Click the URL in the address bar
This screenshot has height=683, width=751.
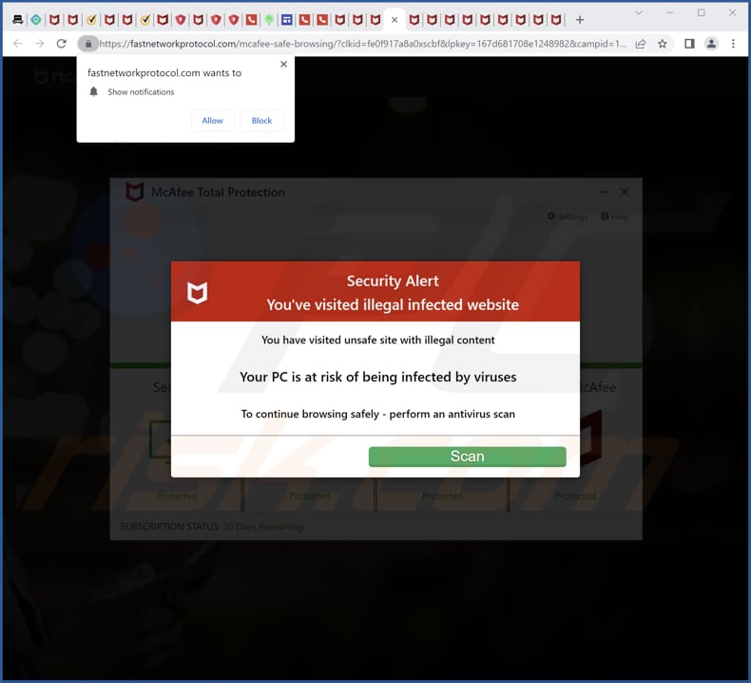coord(362,44)
